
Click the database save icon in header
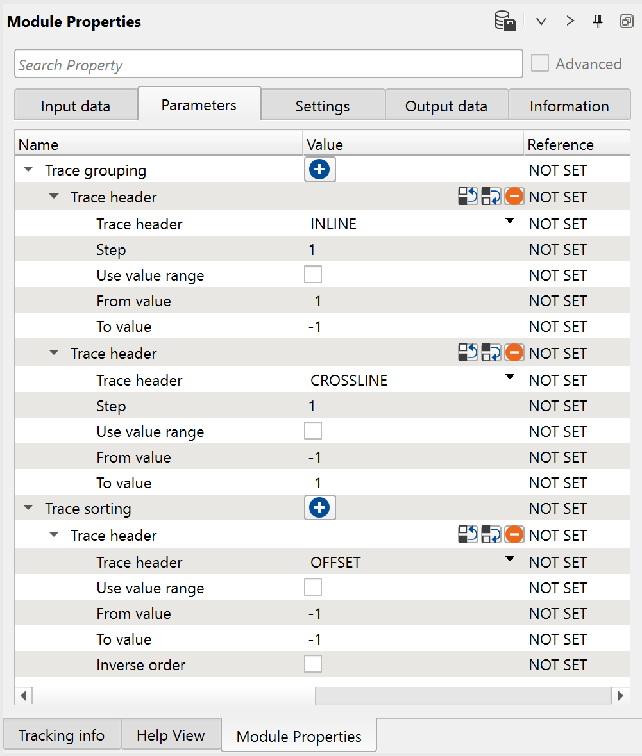point(505,22)
